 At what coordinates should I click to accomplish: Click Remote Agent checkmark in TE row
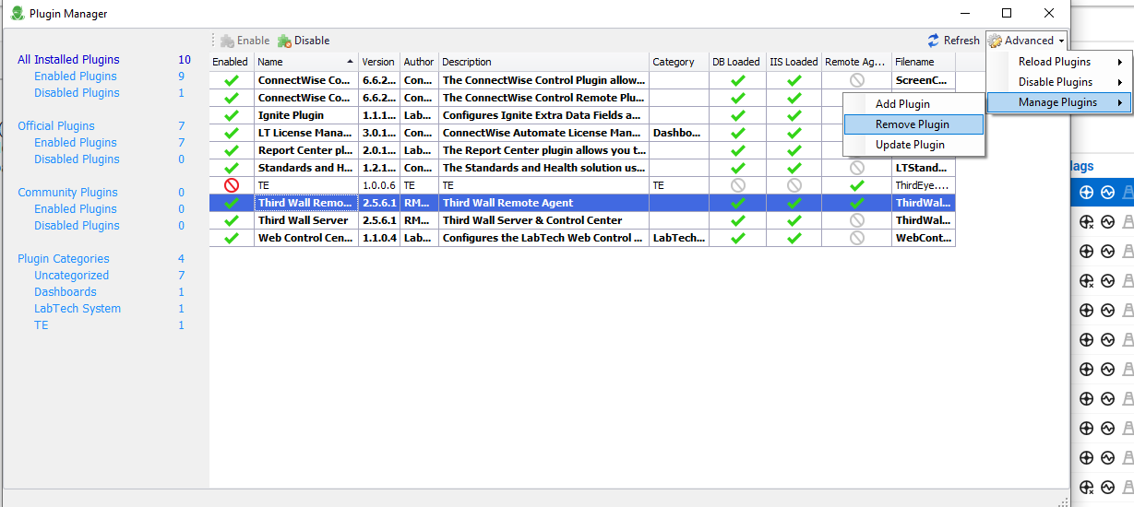[856, 185]
